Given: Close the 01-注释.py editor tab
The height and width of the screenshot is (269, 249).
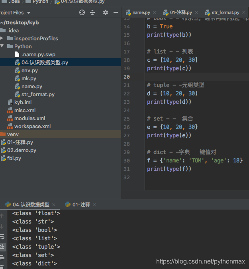Looking at the screenshot, I should point(196,12).
